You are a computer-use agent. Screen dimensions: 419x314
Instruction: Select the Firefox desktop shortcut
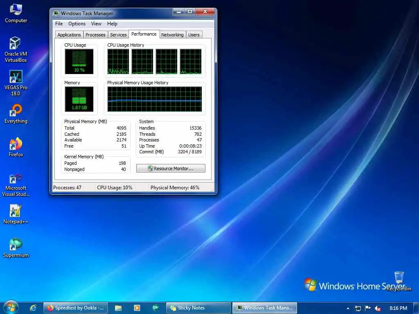pyautogui.click(x=16, y=147)
